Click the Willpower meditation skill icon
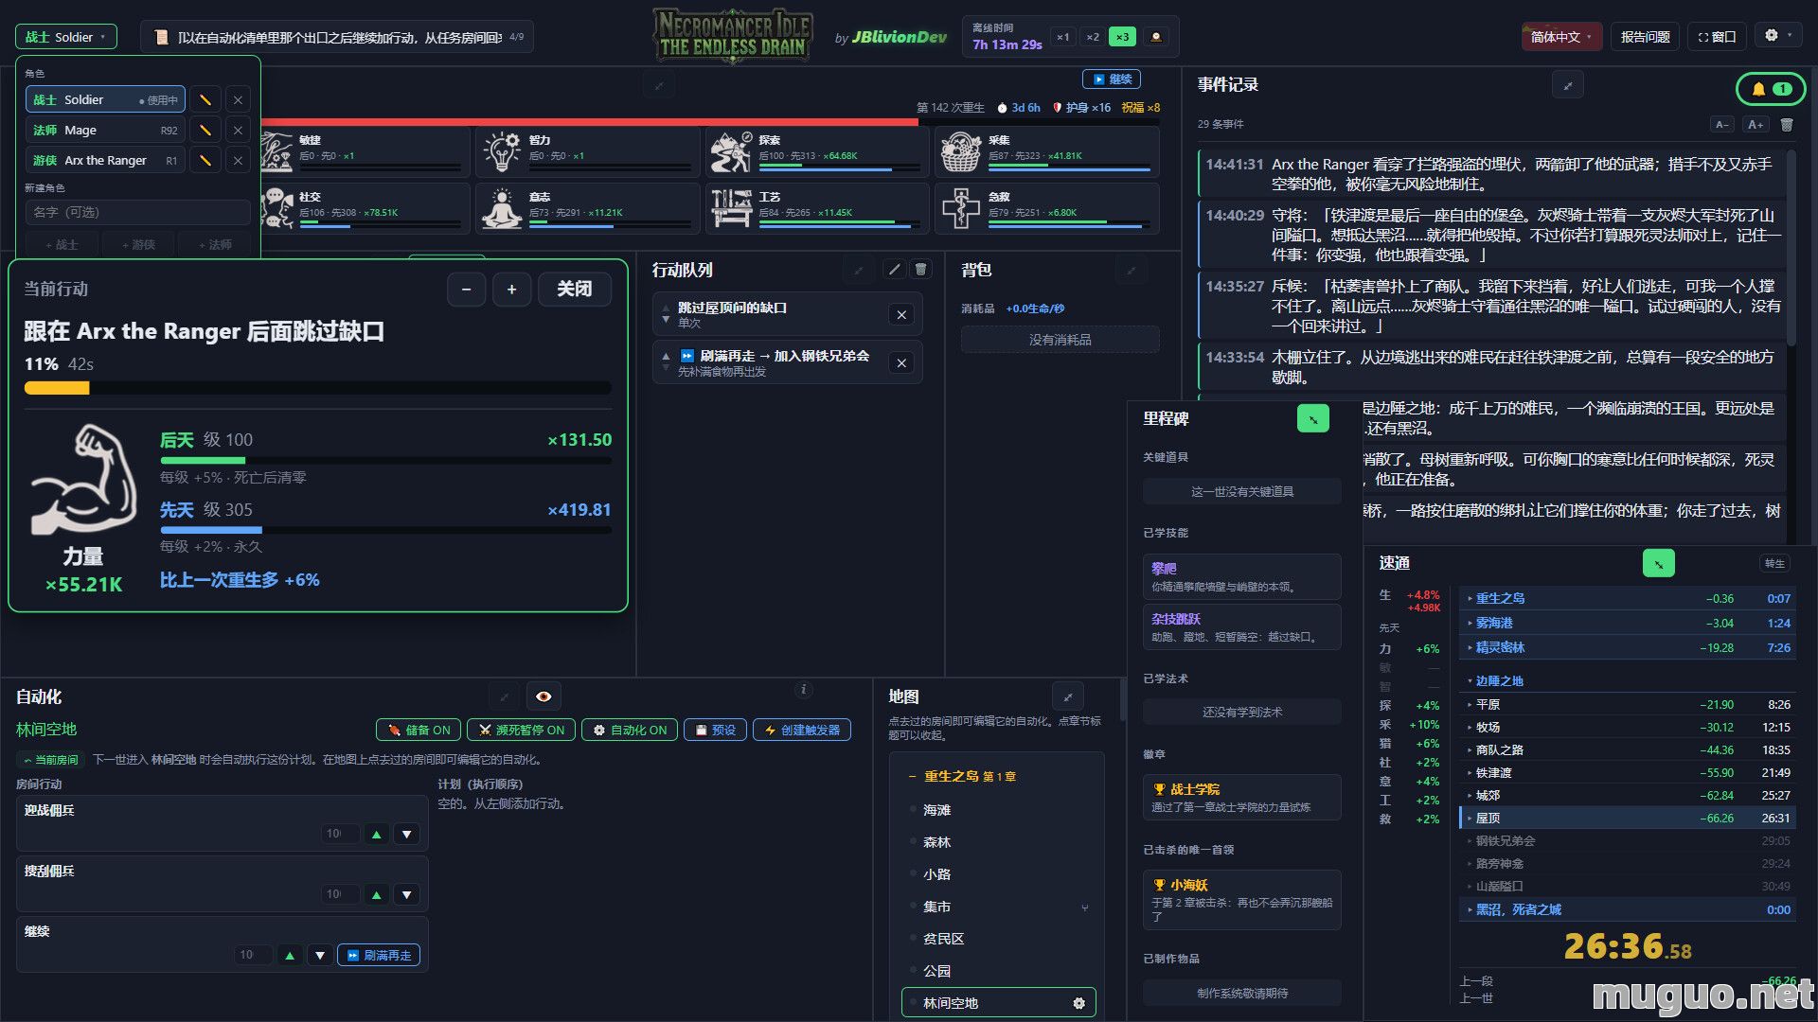Viewport: 1818px width, 1022px height. [x=502, y=208]
